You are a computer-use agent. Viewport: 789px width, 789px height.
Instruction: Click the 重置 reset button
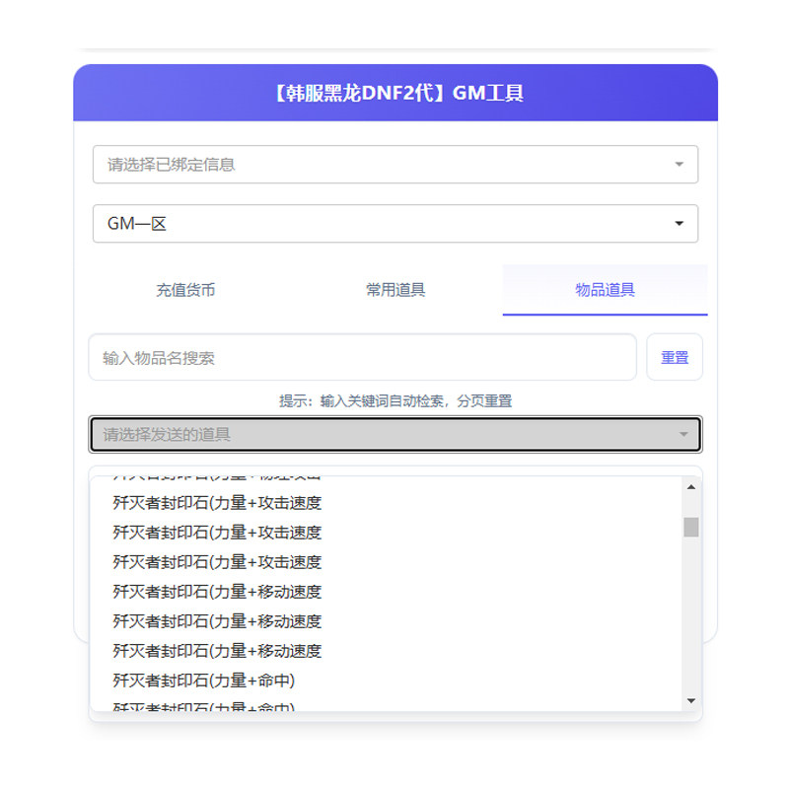tap(675, 358)
